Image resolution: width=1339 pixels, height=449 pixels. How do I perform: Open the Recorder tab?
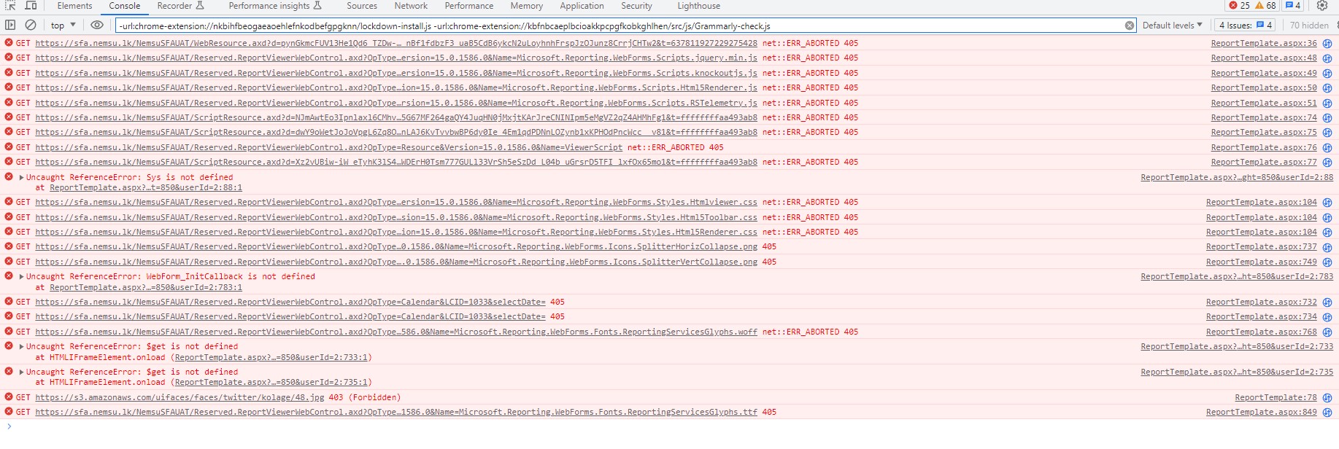[180, 5]
